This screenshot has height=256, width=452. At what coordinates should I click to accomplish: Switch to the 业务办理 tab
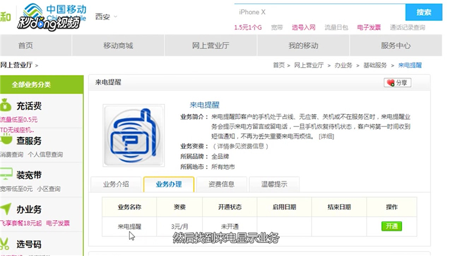pos(169,184)
